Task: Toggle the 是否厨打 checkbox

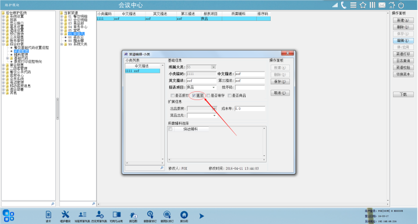Action: pos(172,95)
